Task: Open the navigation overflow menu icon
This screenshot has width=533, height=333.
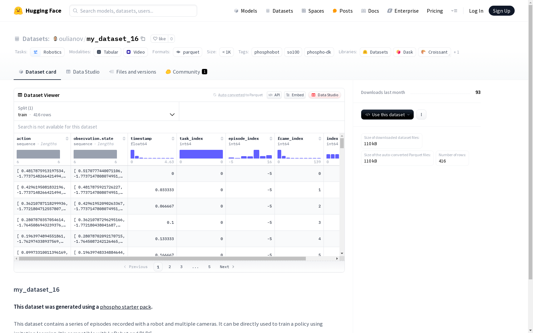Action: [454, 11]
